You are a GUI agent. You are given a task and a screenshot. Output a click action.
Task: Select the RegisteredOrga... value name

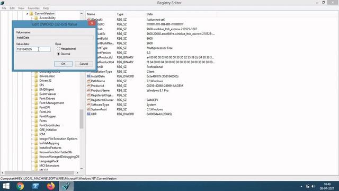tap(102, 95)
